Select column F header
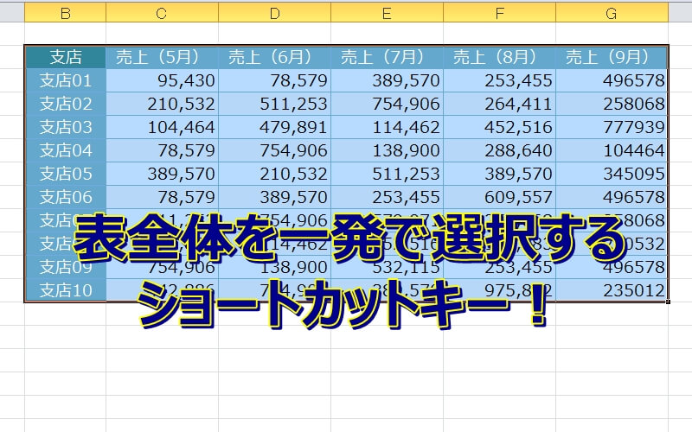 tap(500, 13)
